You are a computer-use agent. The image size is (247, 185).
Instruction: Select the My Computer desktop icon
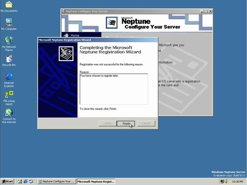pyautogui.click(x=9, y=24)
